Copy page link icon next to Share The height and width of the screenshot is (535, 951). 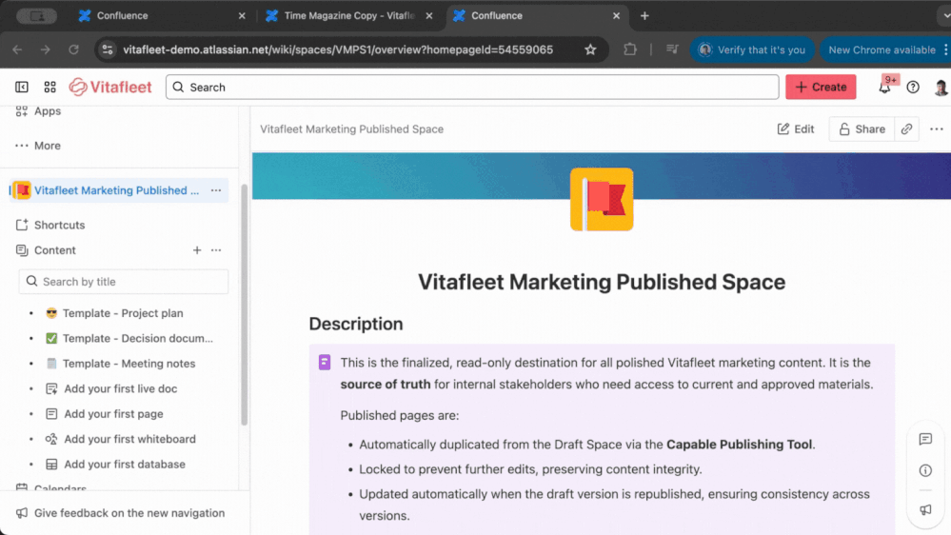(x=906, y=129)
